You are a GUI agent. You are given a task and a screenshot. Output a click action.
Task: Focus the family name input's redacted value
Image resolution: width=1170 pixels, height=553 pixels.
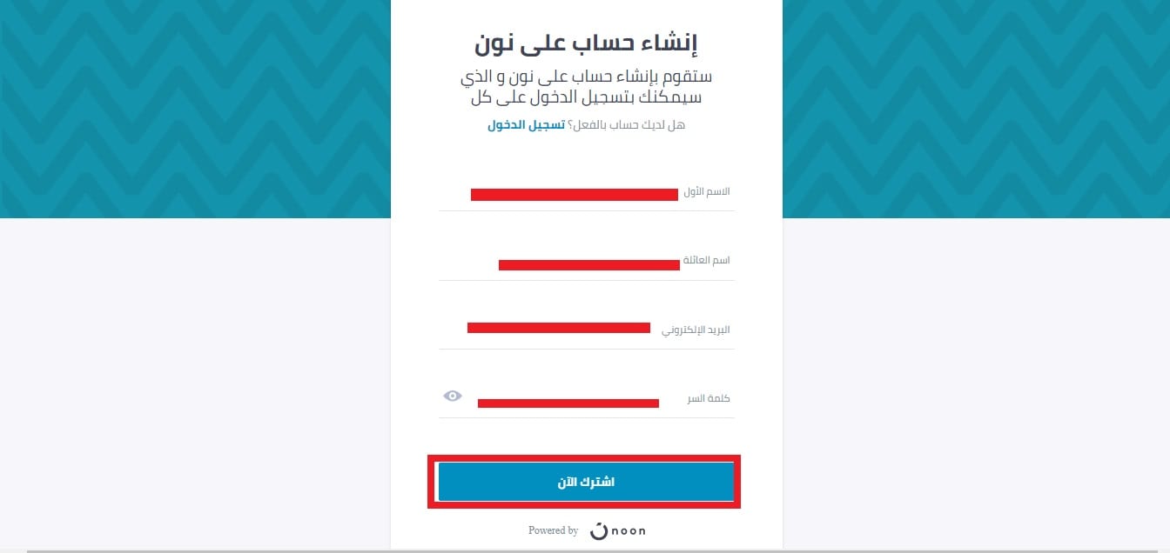pos(589,264)
